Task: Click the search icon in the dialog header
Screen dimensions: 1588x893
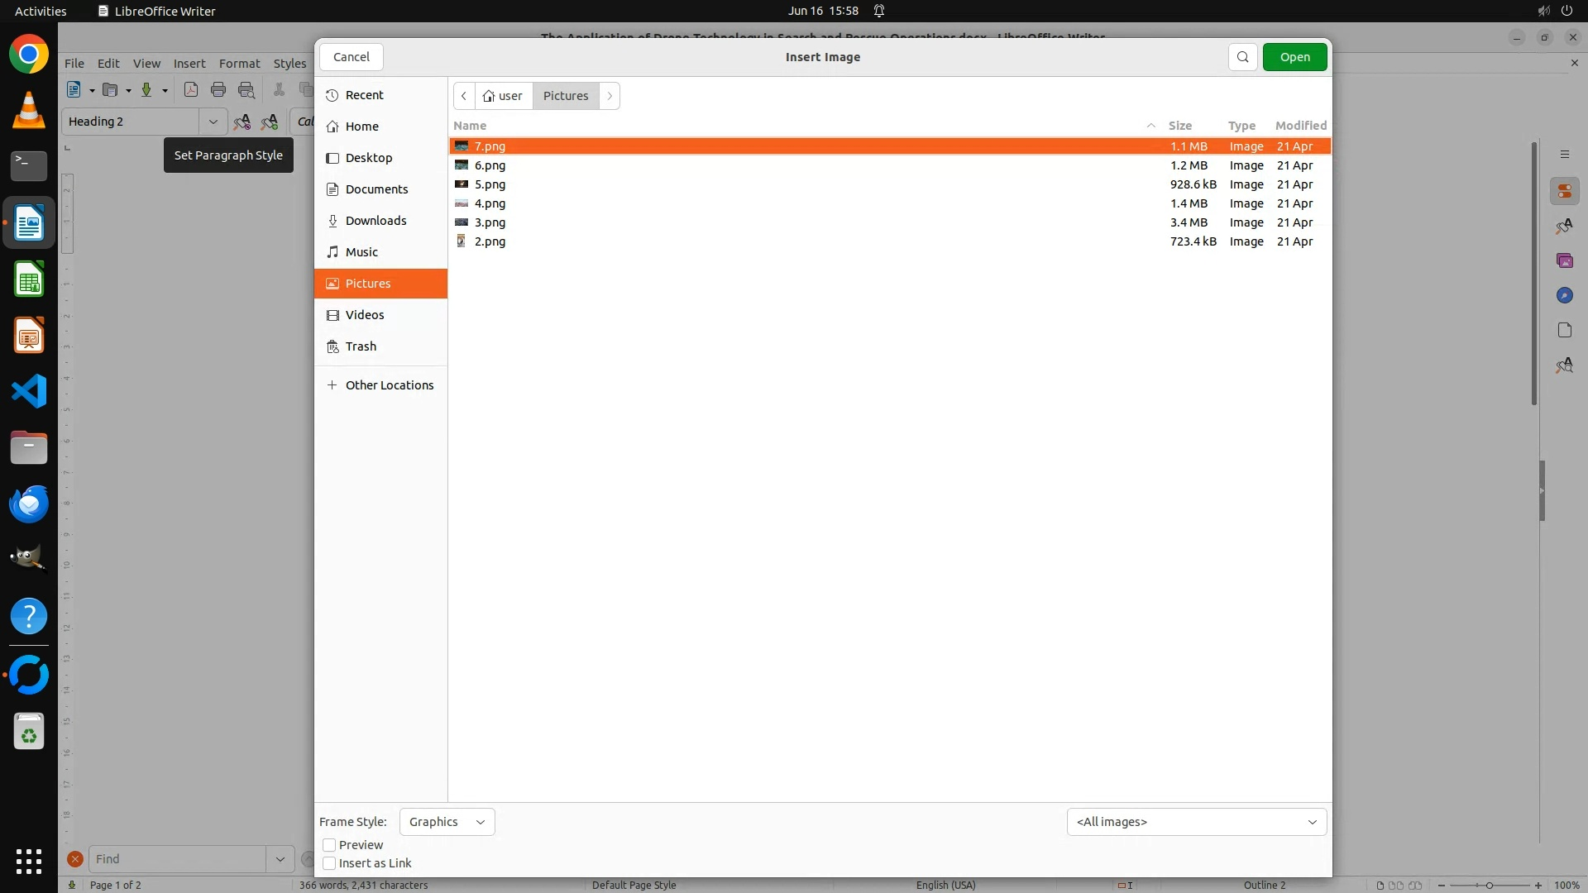Action: coord(1242,57)
